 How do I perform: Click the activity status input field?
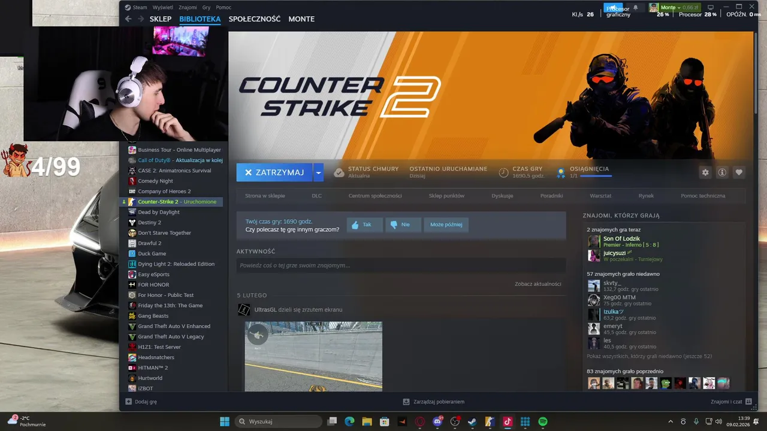pos(401,265)
